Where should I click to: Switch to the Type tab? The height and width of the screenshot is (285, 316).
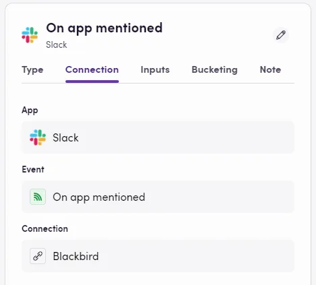32,70
